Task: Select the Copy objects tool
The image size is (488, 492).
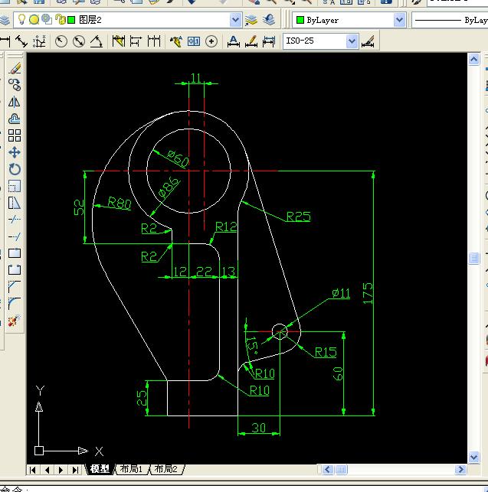Action: pos(15,85)
